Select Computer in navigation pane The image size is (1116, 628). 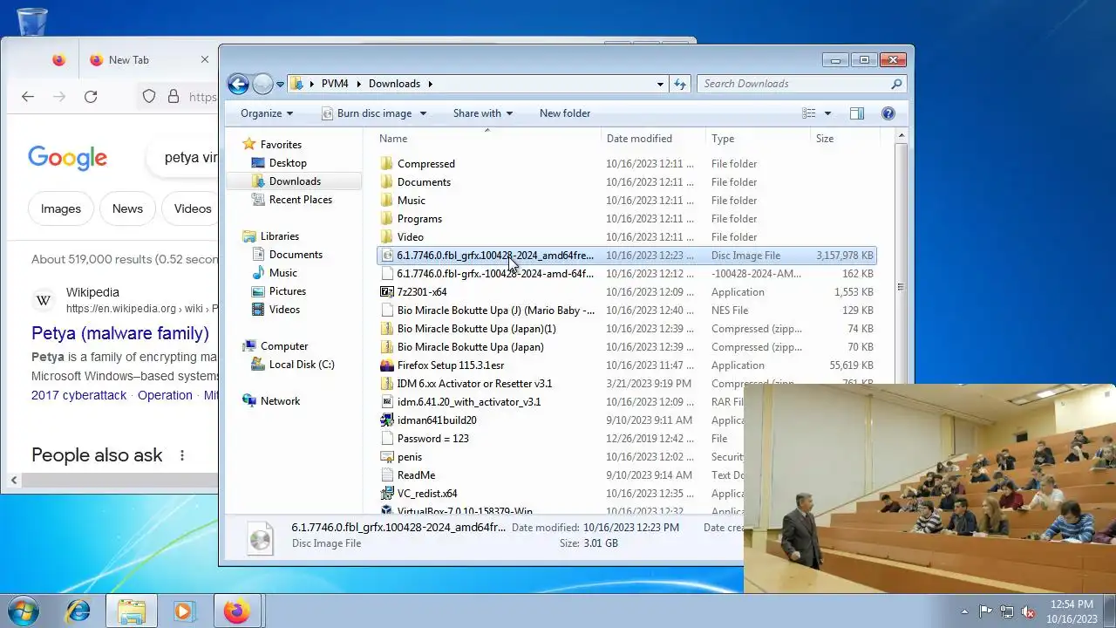284,346
